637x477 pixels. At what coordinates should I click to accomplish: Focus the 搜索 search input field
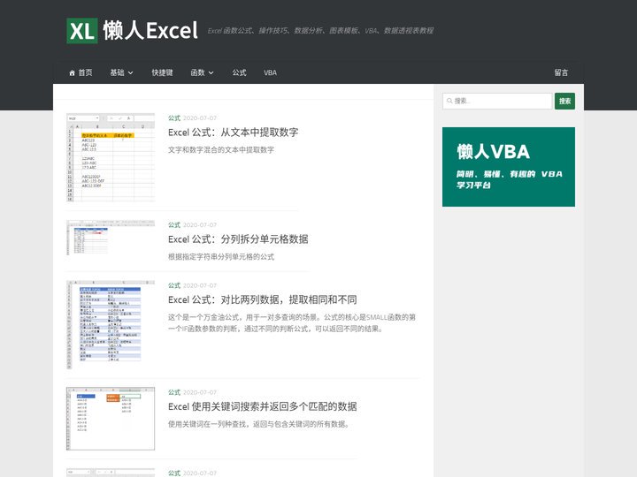[x=497, y=101]
